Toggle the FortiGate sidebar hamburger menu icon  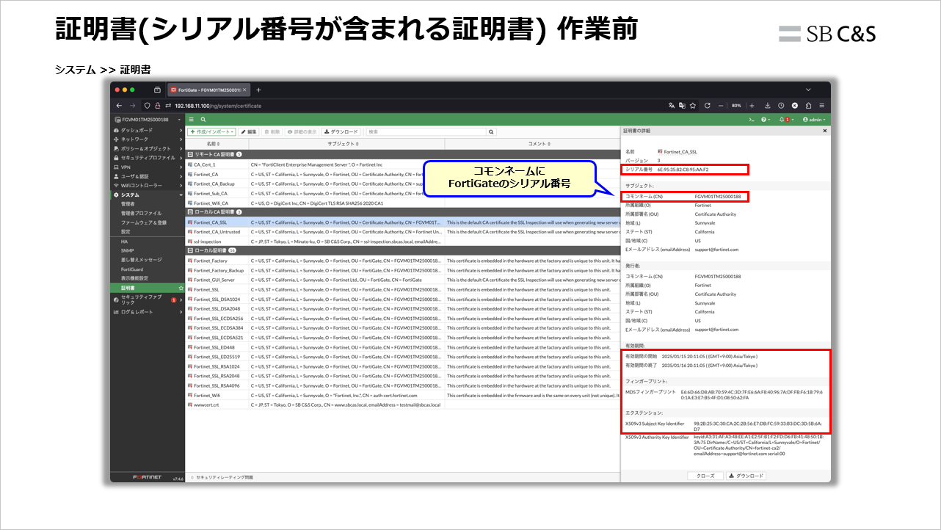coord(192,119)
